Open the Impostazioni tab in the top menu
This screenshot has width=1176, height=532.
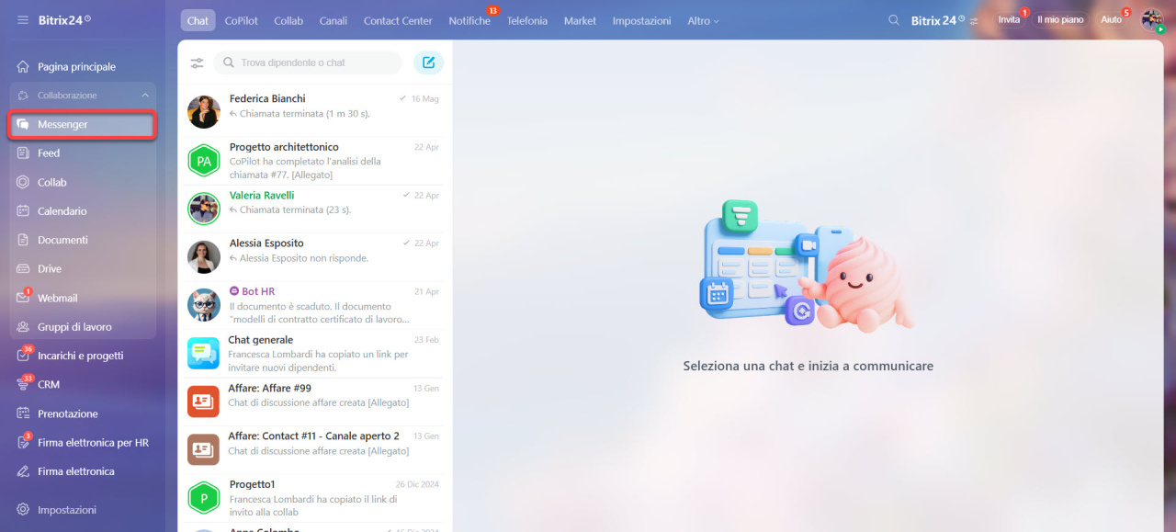641,20
